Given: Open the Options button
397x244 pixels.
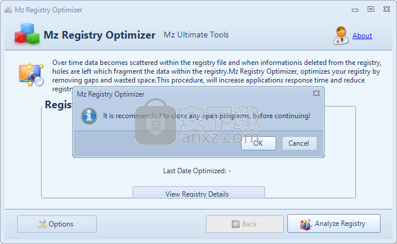Looking at the screenshot, I should click(57, 224).
